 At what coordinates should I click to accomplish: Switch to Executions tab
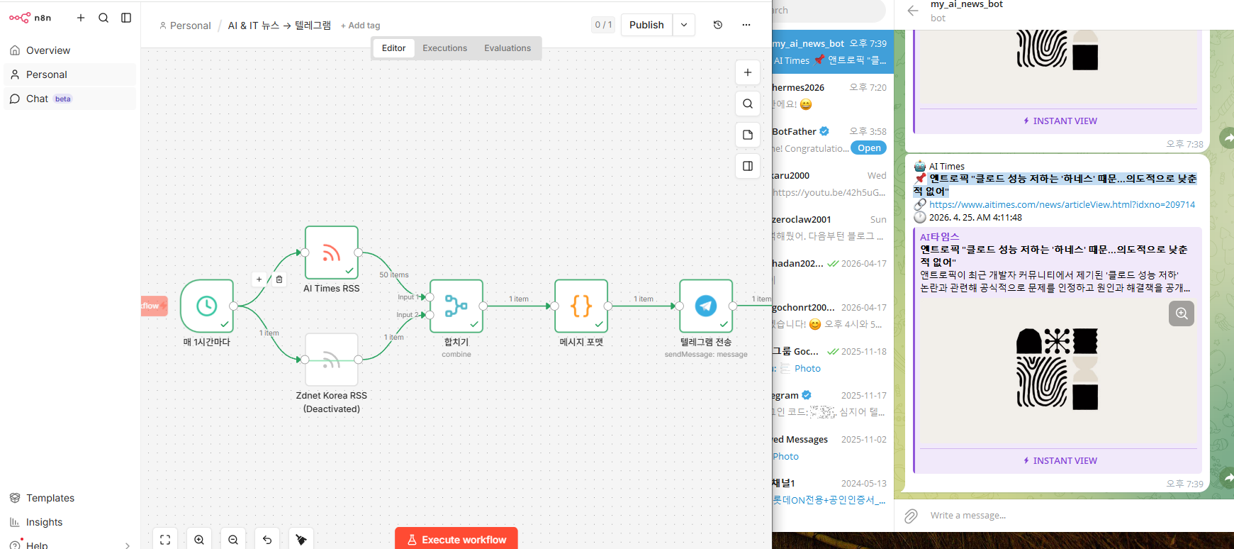[x=444, y=48]
